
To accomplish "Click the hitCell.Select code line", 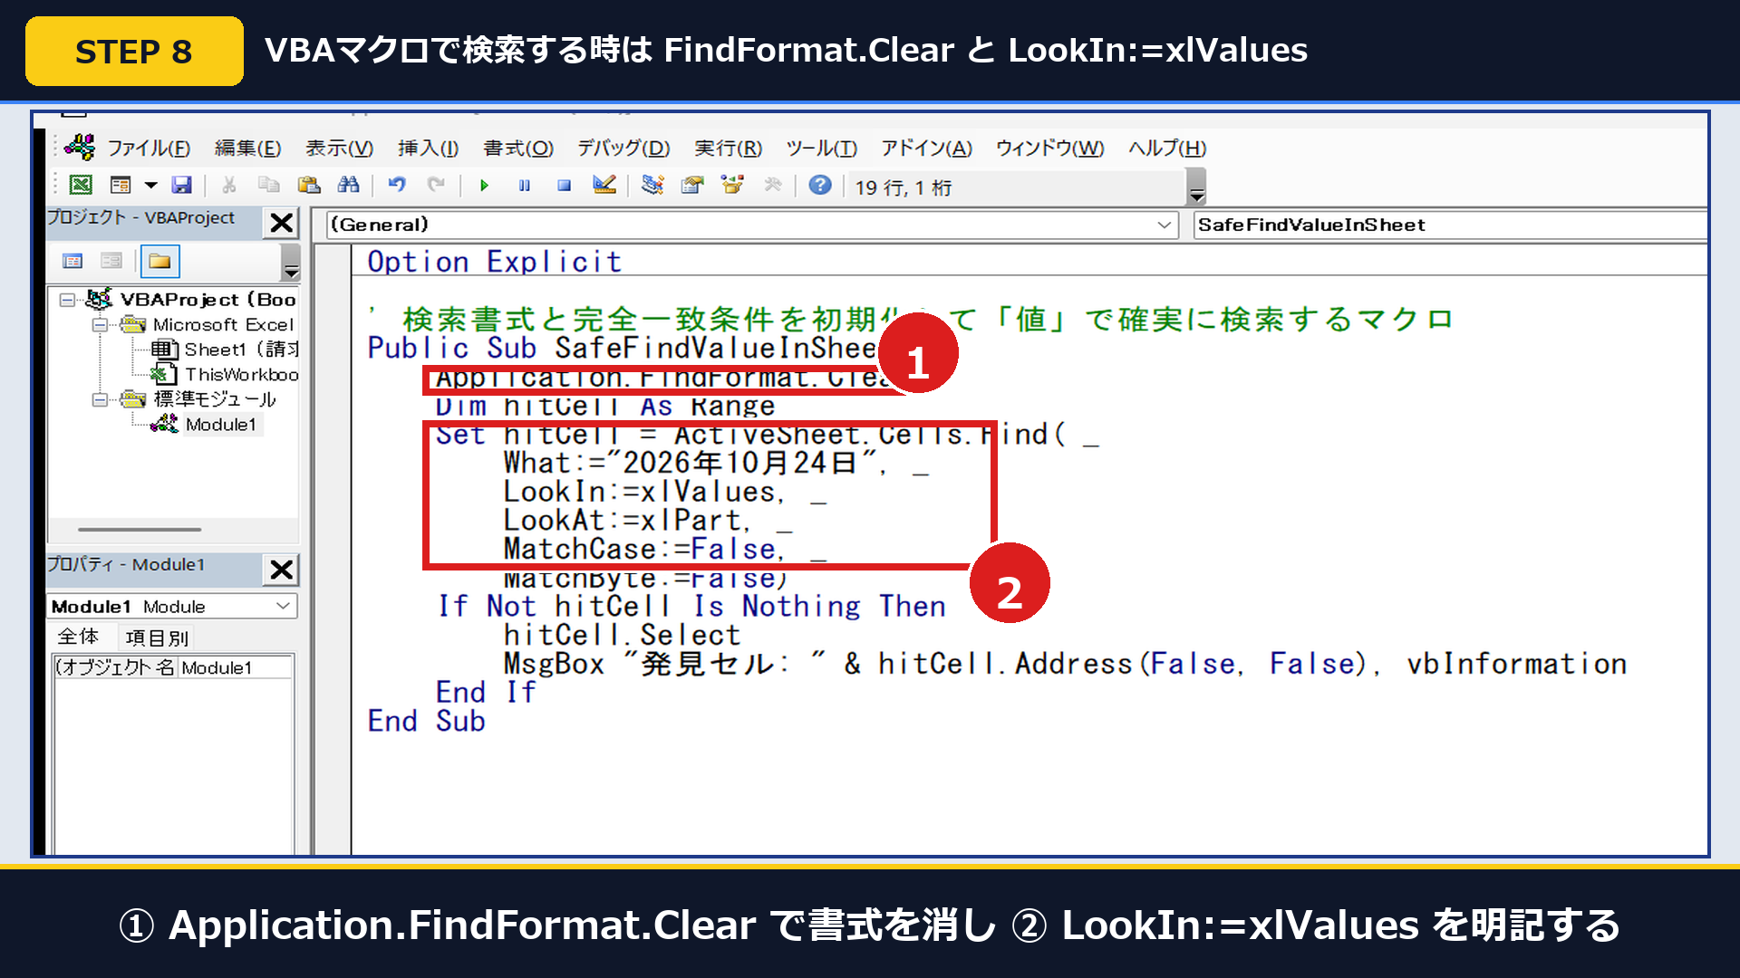I will click(622, 635).
